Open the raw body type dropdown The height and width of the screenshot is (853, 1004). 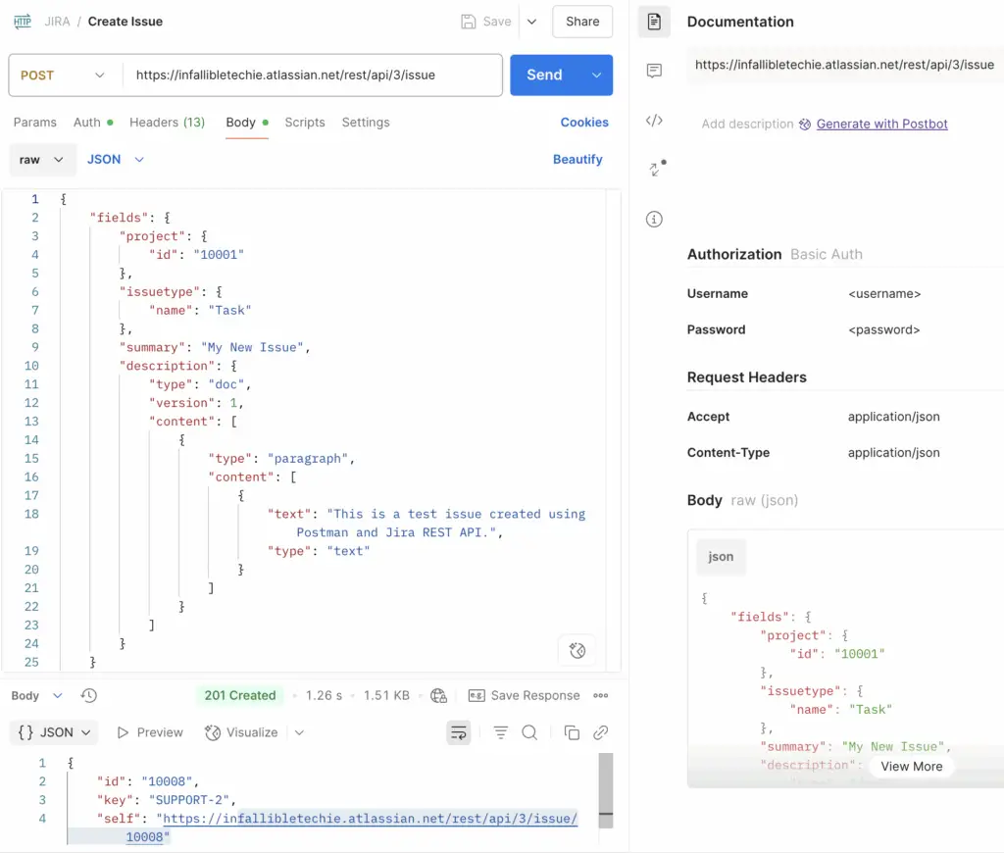(41, 160)
